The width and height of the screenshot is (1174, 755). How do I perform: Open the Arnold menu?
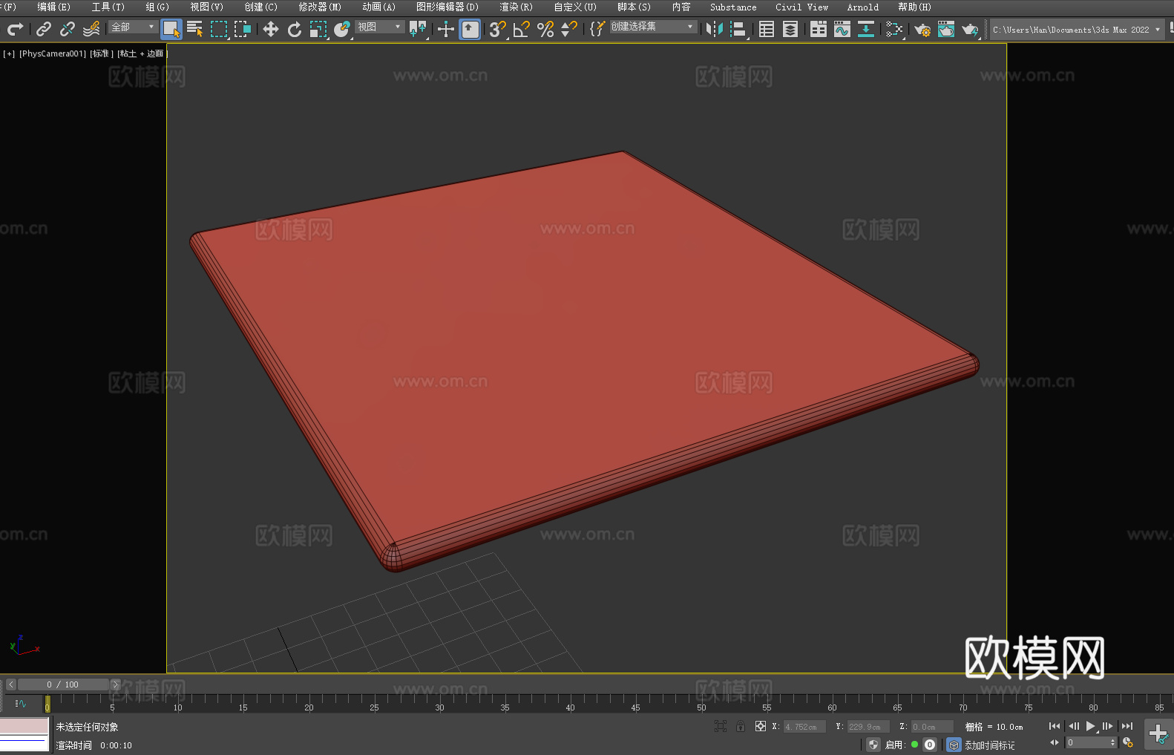pyautogui.click(x=862, y=7)
